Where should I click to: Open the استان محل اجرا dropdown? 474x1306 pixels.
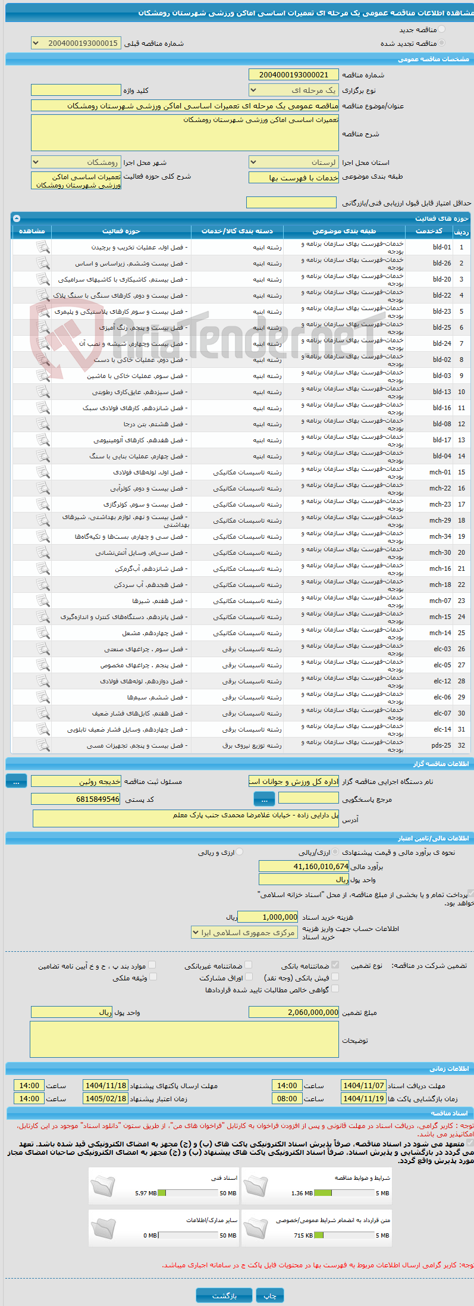pos(294,163)
